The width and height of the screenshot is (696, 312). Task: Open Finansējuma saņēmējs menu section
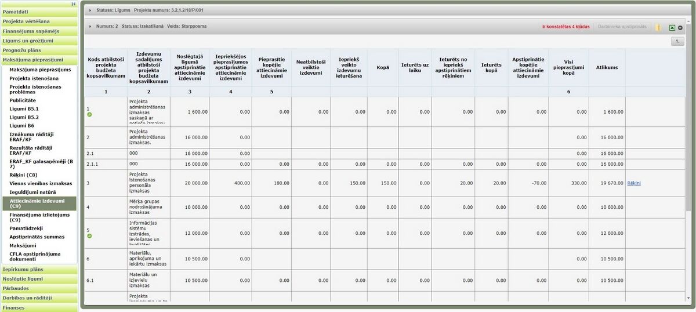(39, 31)
